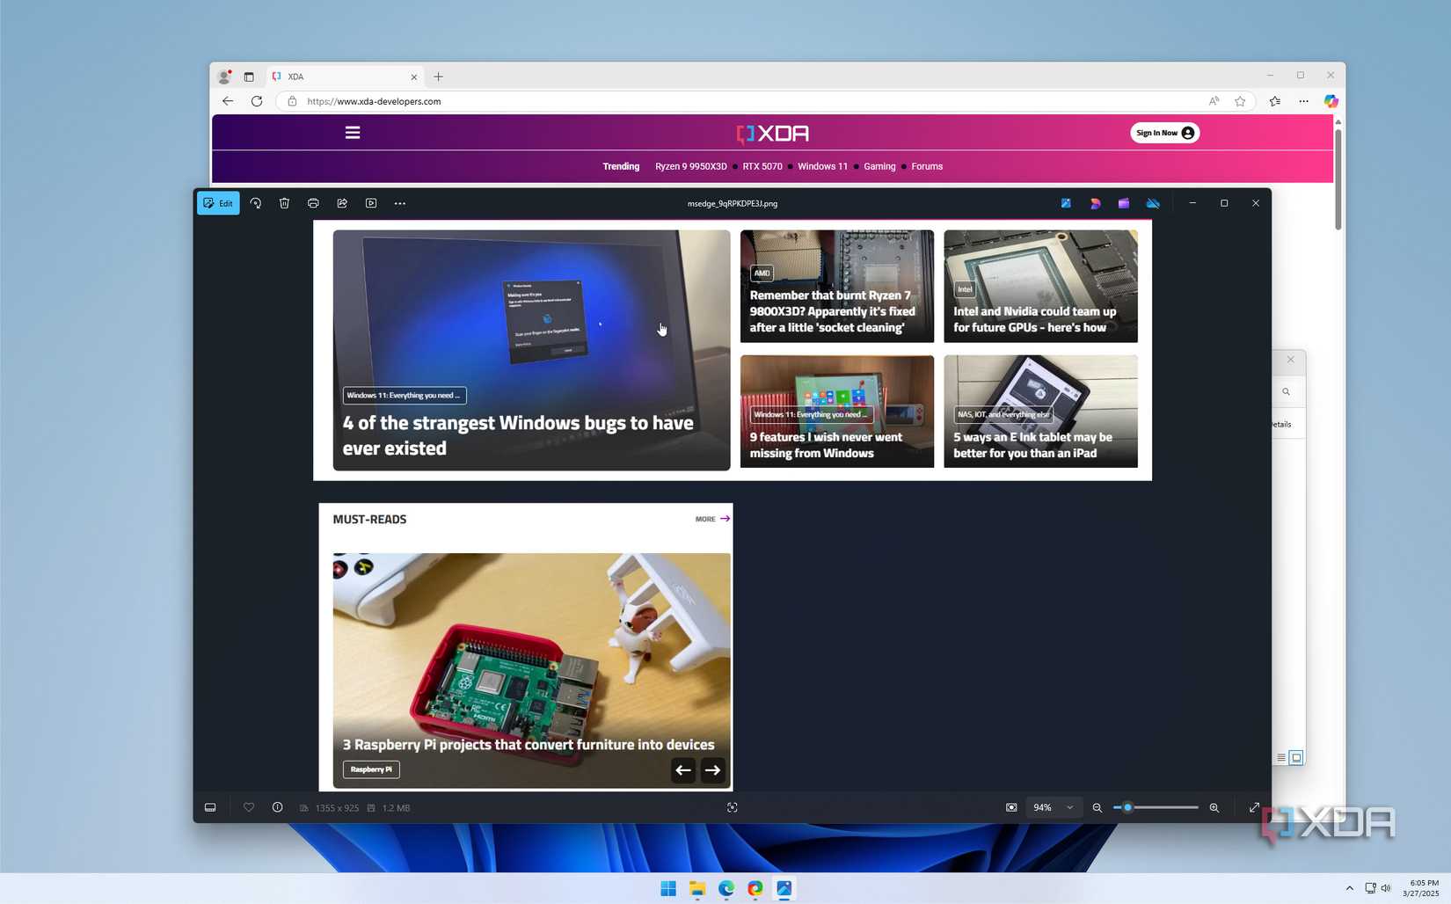Rotate the image in Photos

click(255, 203)
